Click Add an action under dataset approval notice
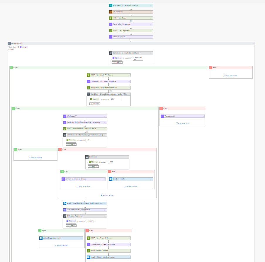265x262 pixels. click(x=61, y=245)
